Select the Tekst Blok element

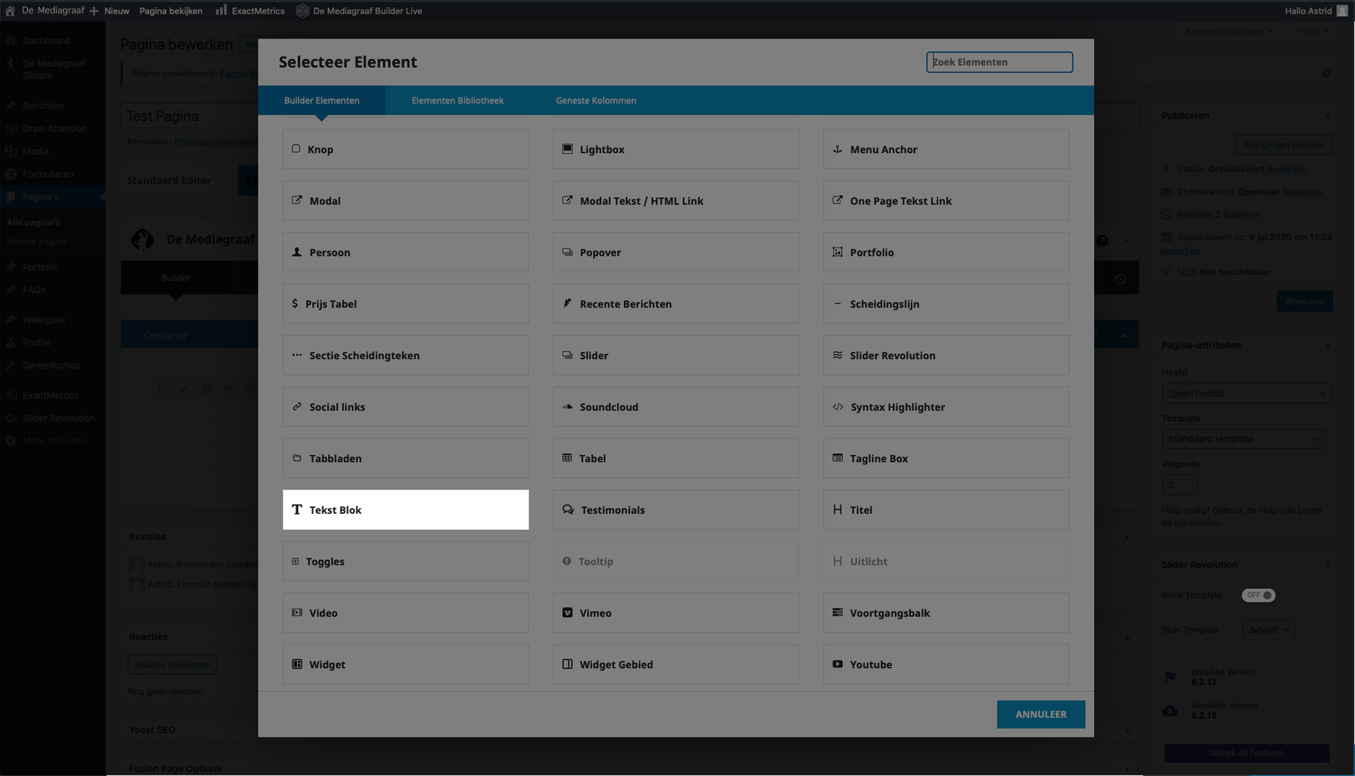click(x=405, y=510)
